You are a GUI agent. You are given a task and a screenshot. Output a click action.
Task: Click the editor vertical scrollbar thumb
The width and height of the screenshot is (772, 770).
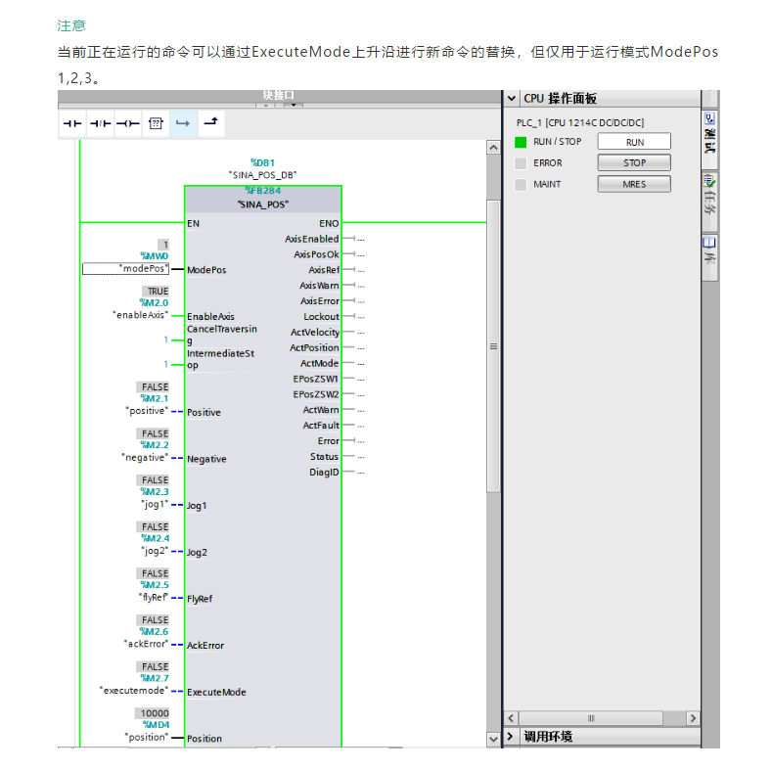click(x=493, y=346)
